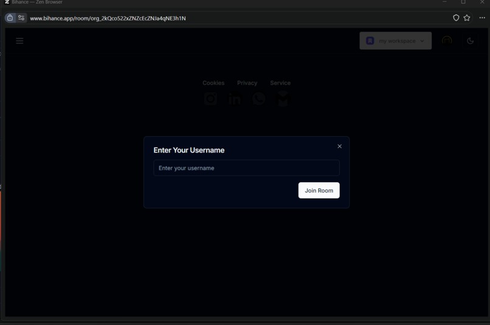Focus the Enter your username field
This screenshot has height=325, width=490.
(x=246, y=168)
